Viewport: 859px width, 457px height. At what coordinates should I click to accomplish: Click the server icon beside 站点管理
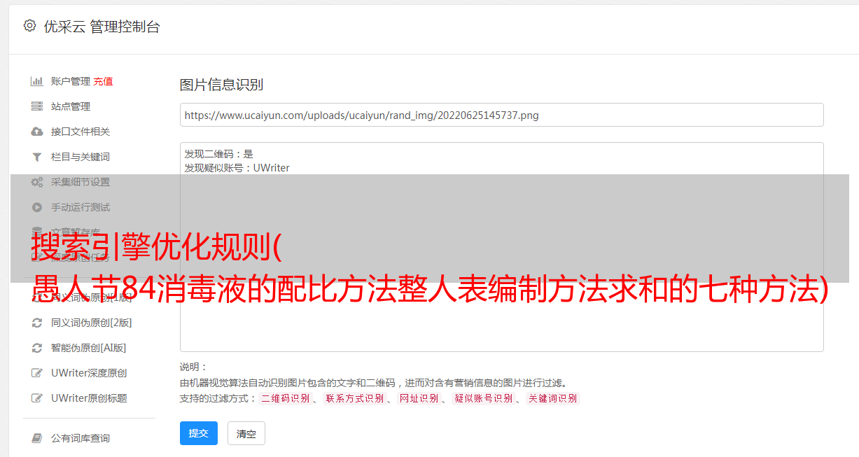pyautogui.click(x=37, y=106)
